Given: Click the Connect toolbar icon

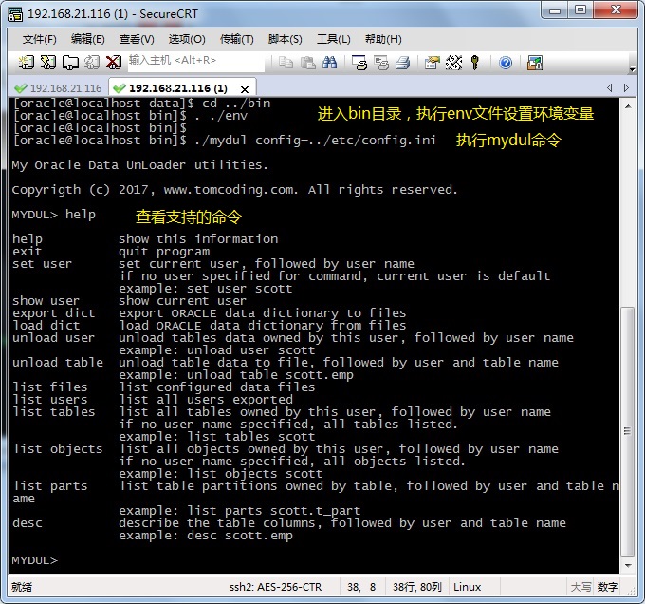Looking at the screenshot, I should coord(27,62).
